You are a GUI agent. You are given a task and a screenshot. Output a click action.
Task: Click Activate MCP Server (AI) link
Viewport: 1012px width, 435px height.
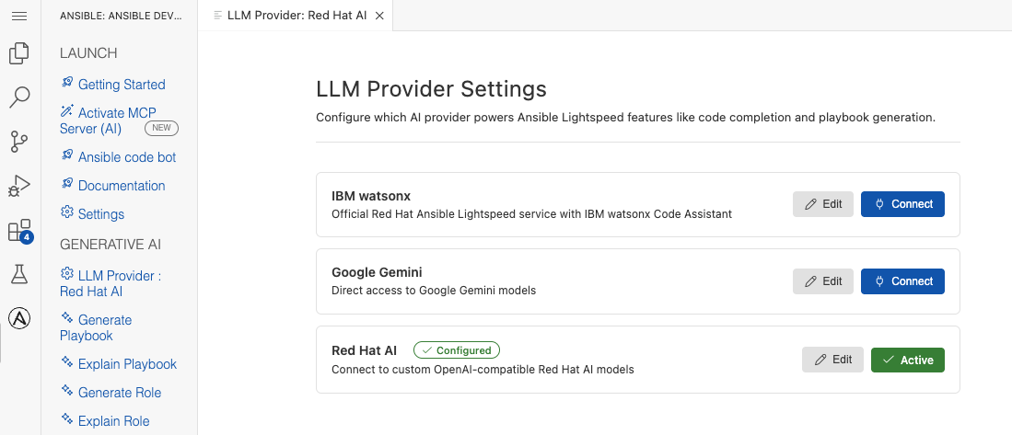[x=108, y=120]
